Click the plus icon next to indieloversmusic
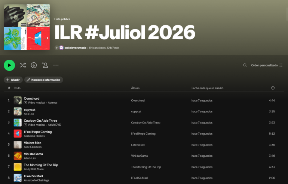 (56, 48)
